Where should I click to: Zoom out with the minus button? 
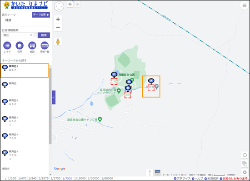click(x=58, y=27)
